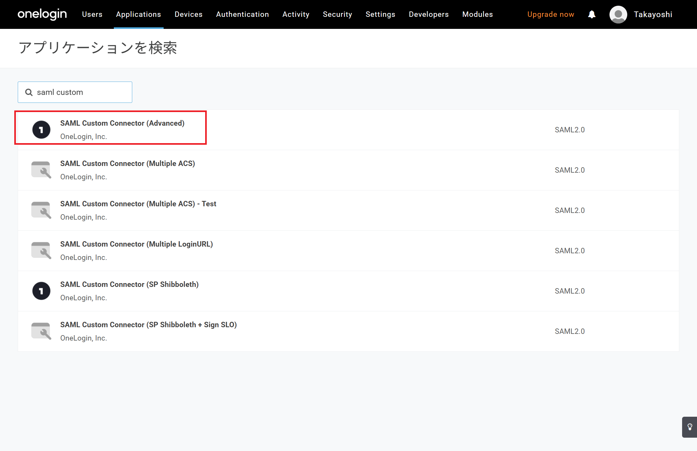Open the Applications menu
The height and width of the screenshot is (451, 697).
pos(138,15)
